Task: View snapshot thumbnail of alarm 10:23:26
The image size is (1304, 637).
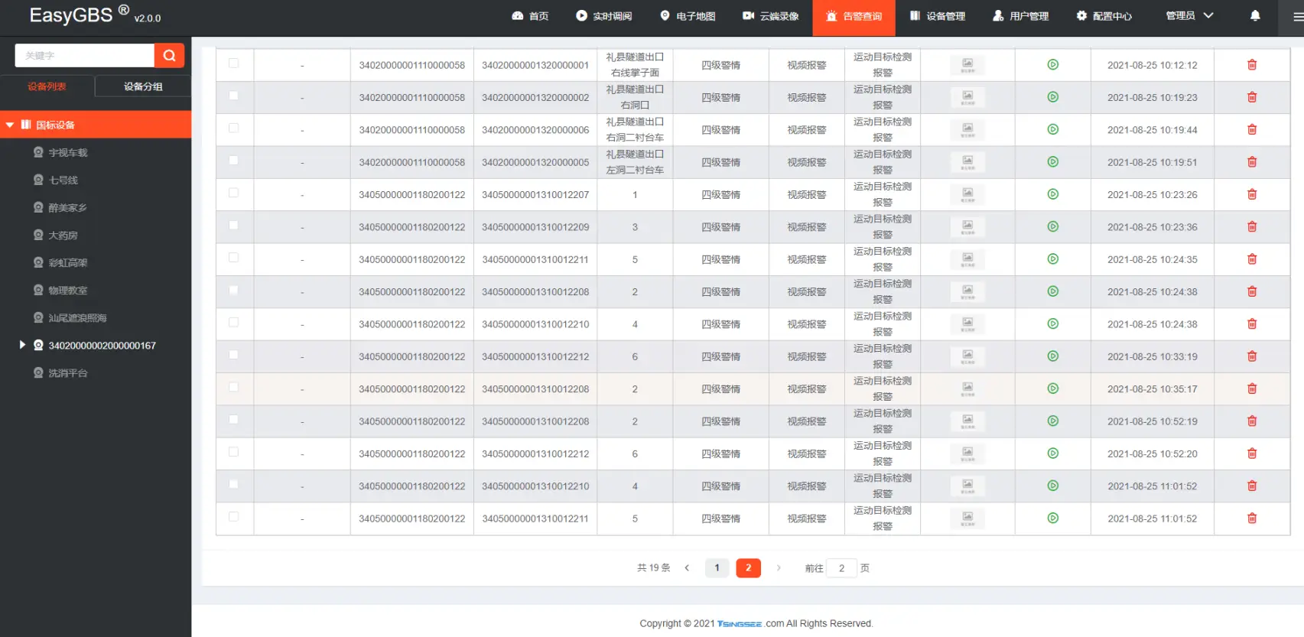Action: tap(967, 195)
